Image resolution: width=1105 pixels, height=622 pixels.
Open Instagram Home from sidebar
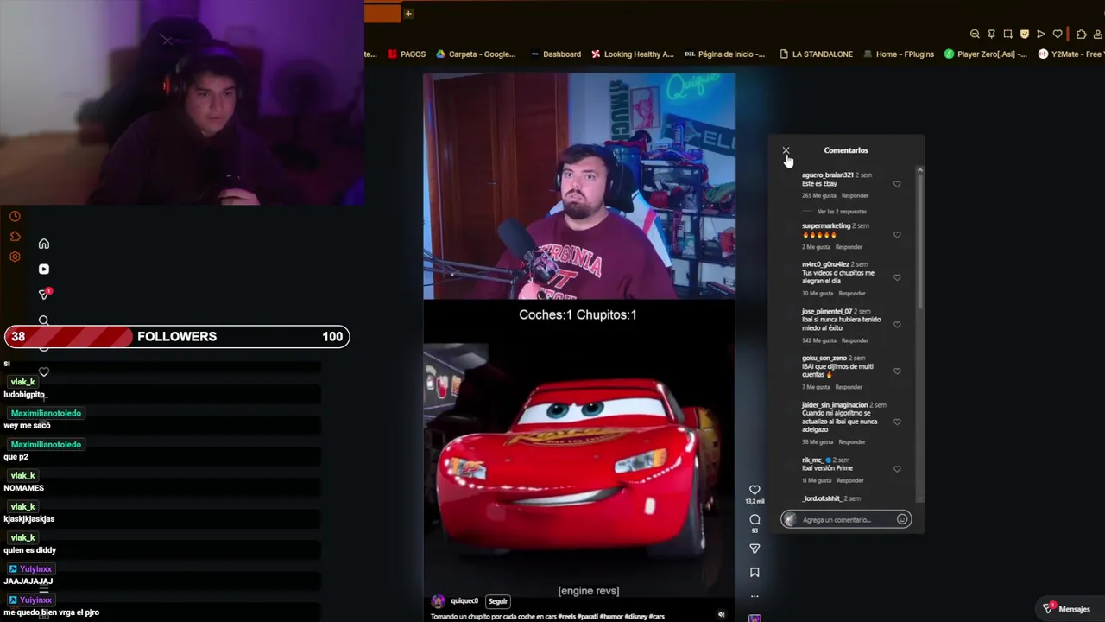point(44,244)
